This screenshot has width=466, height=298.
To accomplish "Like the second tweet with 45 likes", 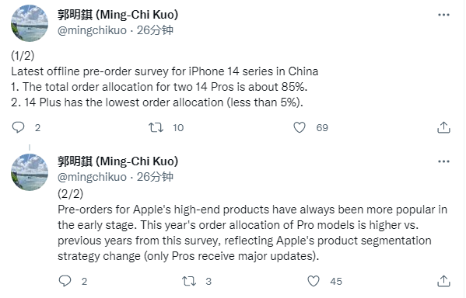I will (314, 281).
